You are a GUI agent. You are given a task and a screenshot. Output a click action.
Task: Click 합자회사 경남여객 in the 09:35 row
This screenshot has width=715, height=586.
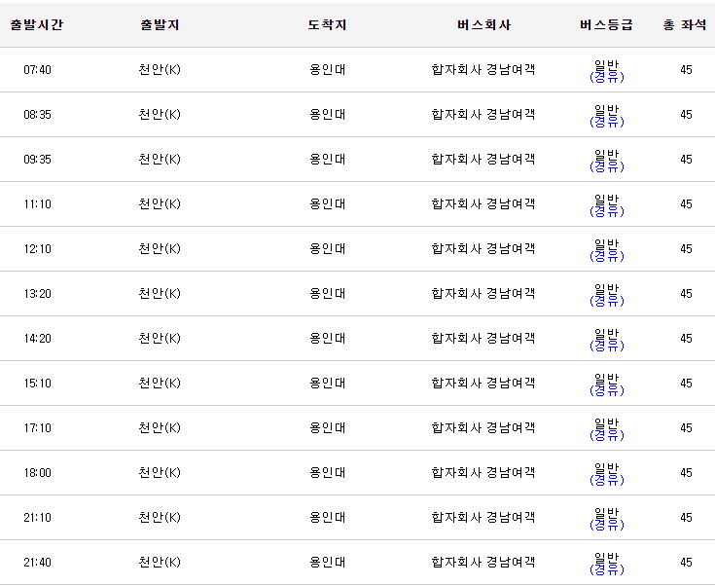(483, 160)
